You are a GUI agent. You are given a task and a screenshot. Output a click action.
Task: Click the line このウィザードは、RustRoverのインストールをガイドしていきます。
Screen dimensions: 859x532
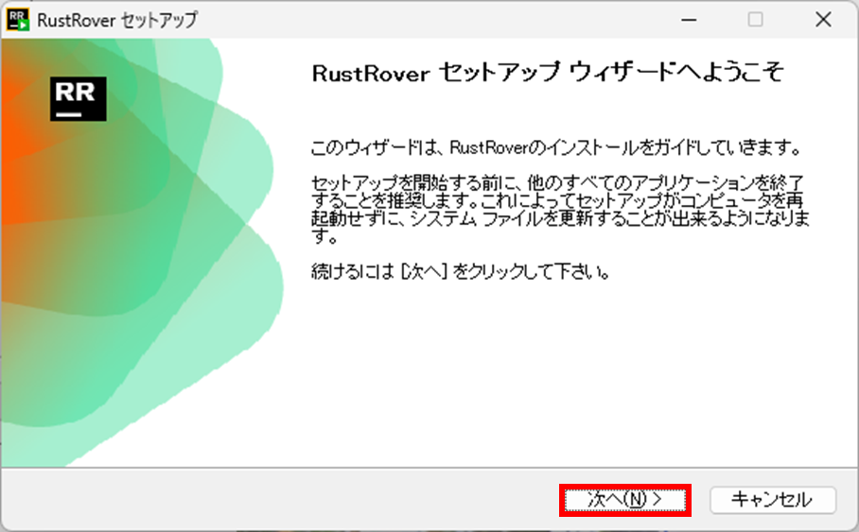557,147
